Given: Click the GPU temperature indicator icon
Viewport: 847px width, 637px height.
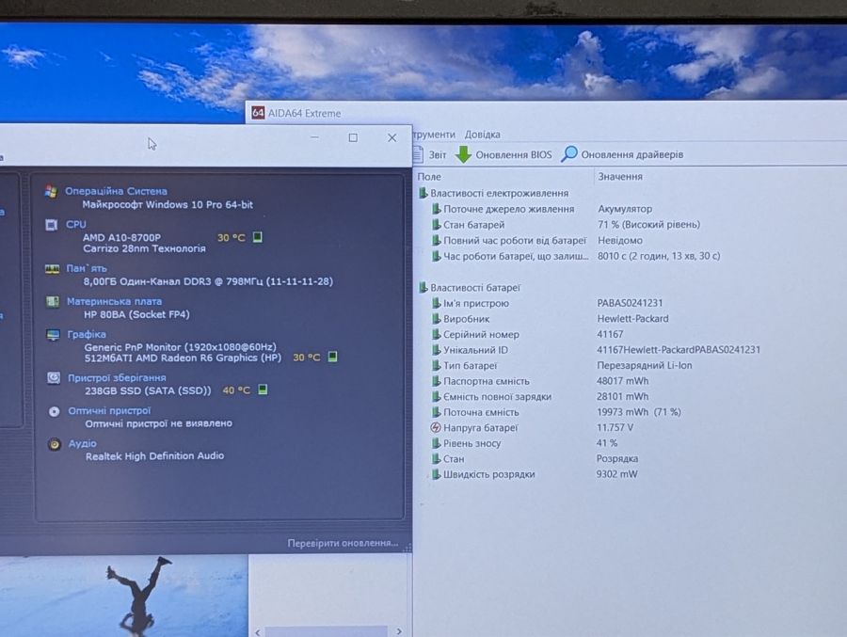Looking at the screenshot, I should [x=333, y=357].
